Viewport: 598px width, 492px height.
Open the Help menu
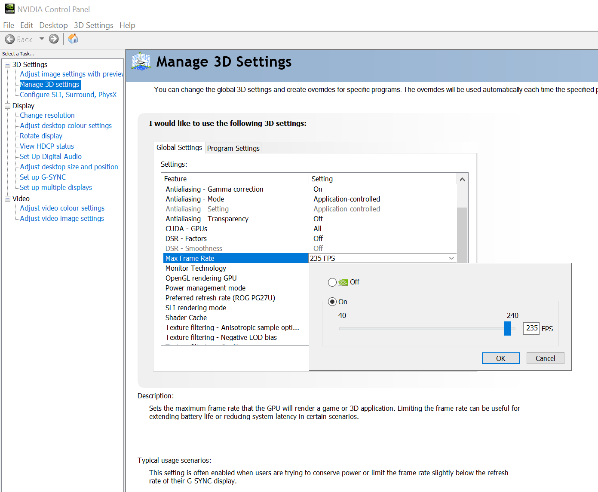tap(127, 25)
